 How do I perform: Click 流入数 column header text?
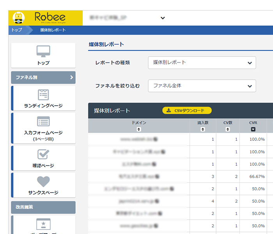click(x=203, y=123)
